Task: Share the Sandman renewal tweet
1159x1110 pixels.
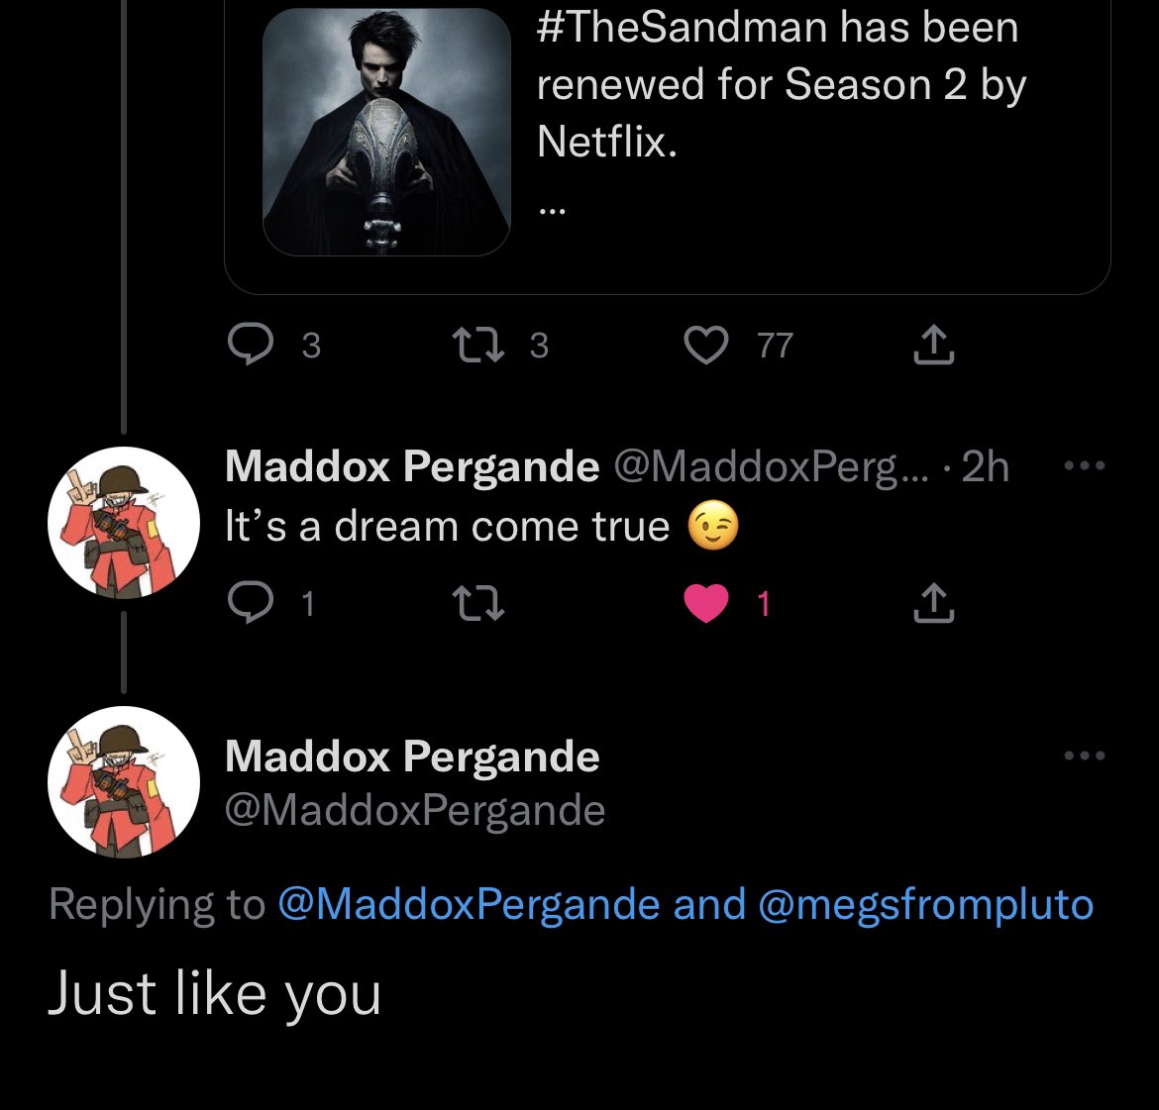Action: [x=933, y=345]
